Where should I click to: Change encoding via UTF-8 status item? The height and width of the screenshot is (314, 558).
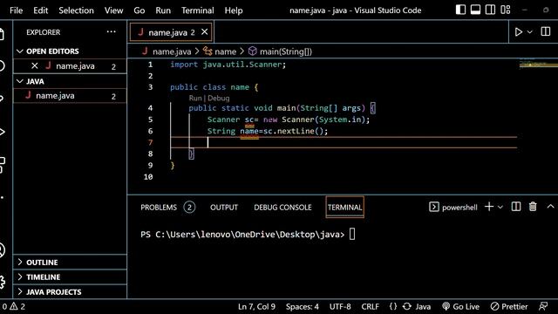[x=340, y=306]
